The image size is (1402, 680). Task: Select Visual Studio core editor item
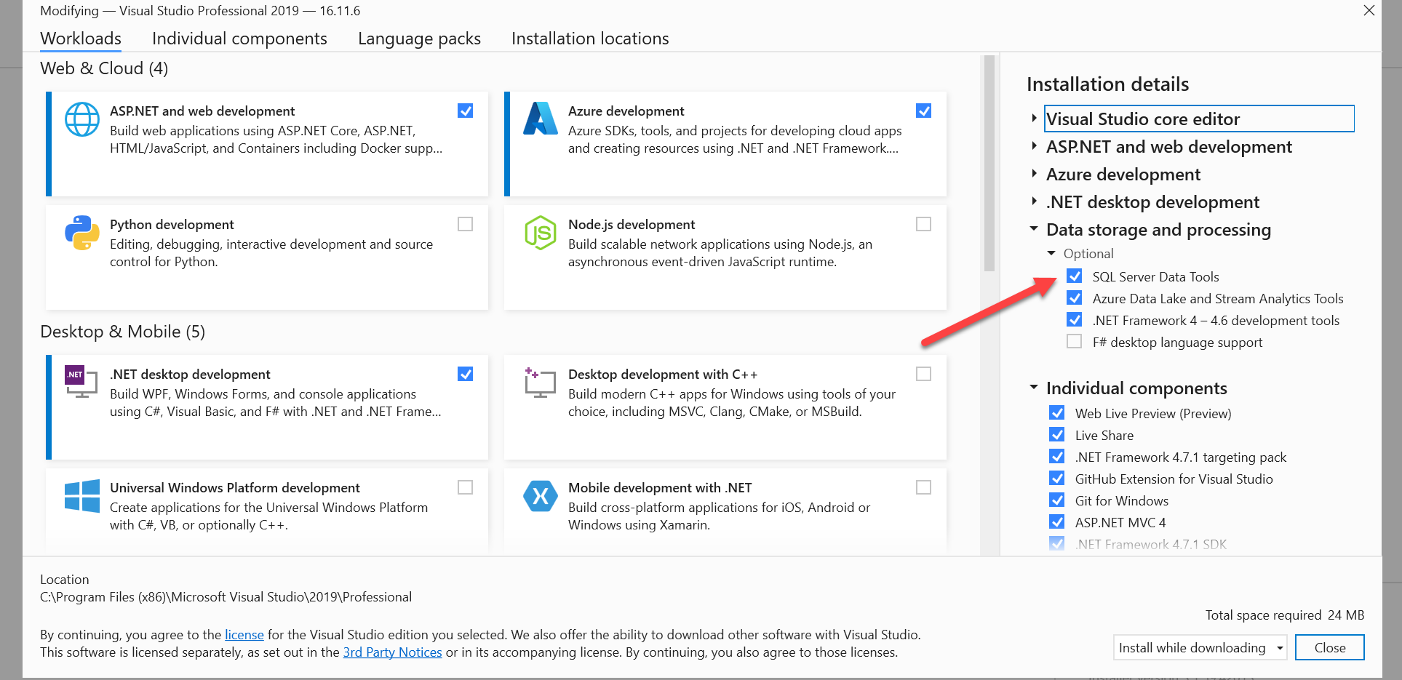1199,119
